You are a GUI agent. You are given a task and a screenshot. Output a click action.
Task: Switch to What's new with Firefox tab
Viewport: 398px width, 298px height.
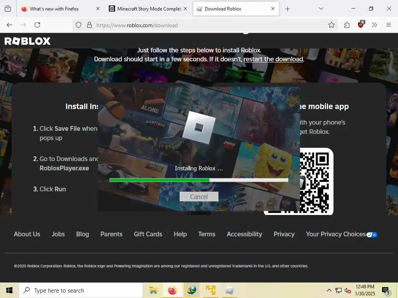(60, 9)
